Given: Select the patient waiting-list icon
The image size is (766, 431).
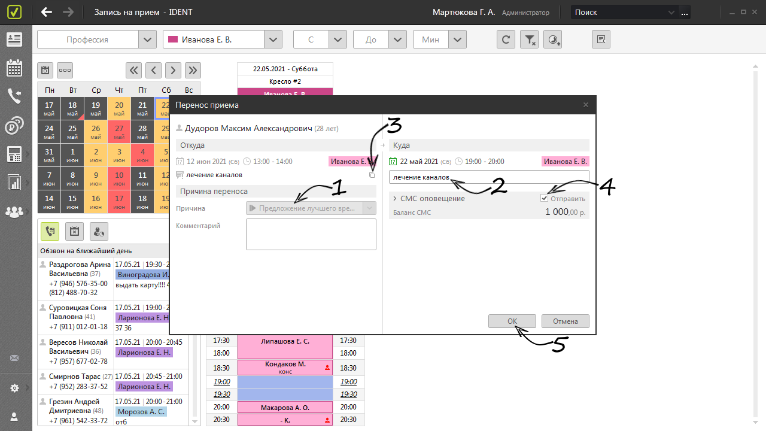Looking at the screenshot, I should 99,231.
